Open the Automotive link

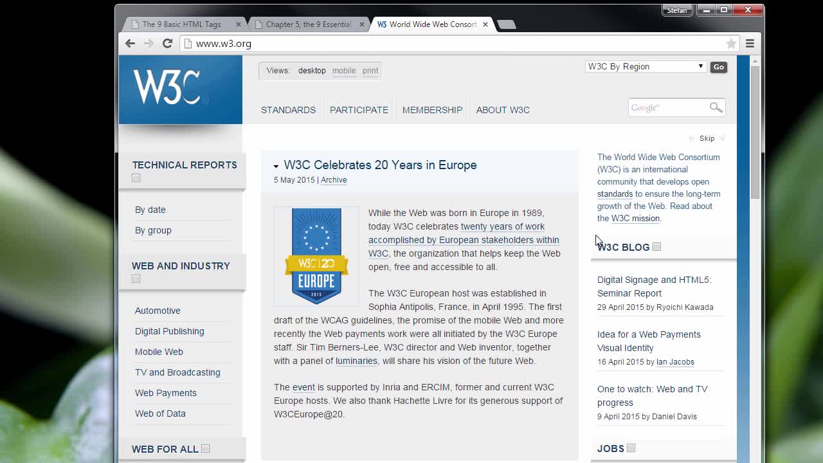(x=158, y=311)
